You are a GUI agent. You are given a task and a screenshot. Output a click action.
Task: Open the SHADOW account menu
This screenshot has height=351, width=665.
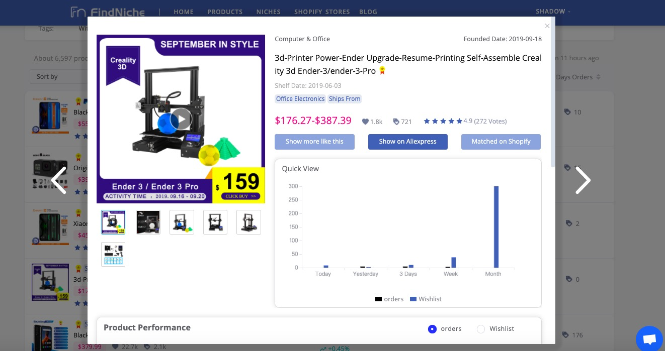553,11
